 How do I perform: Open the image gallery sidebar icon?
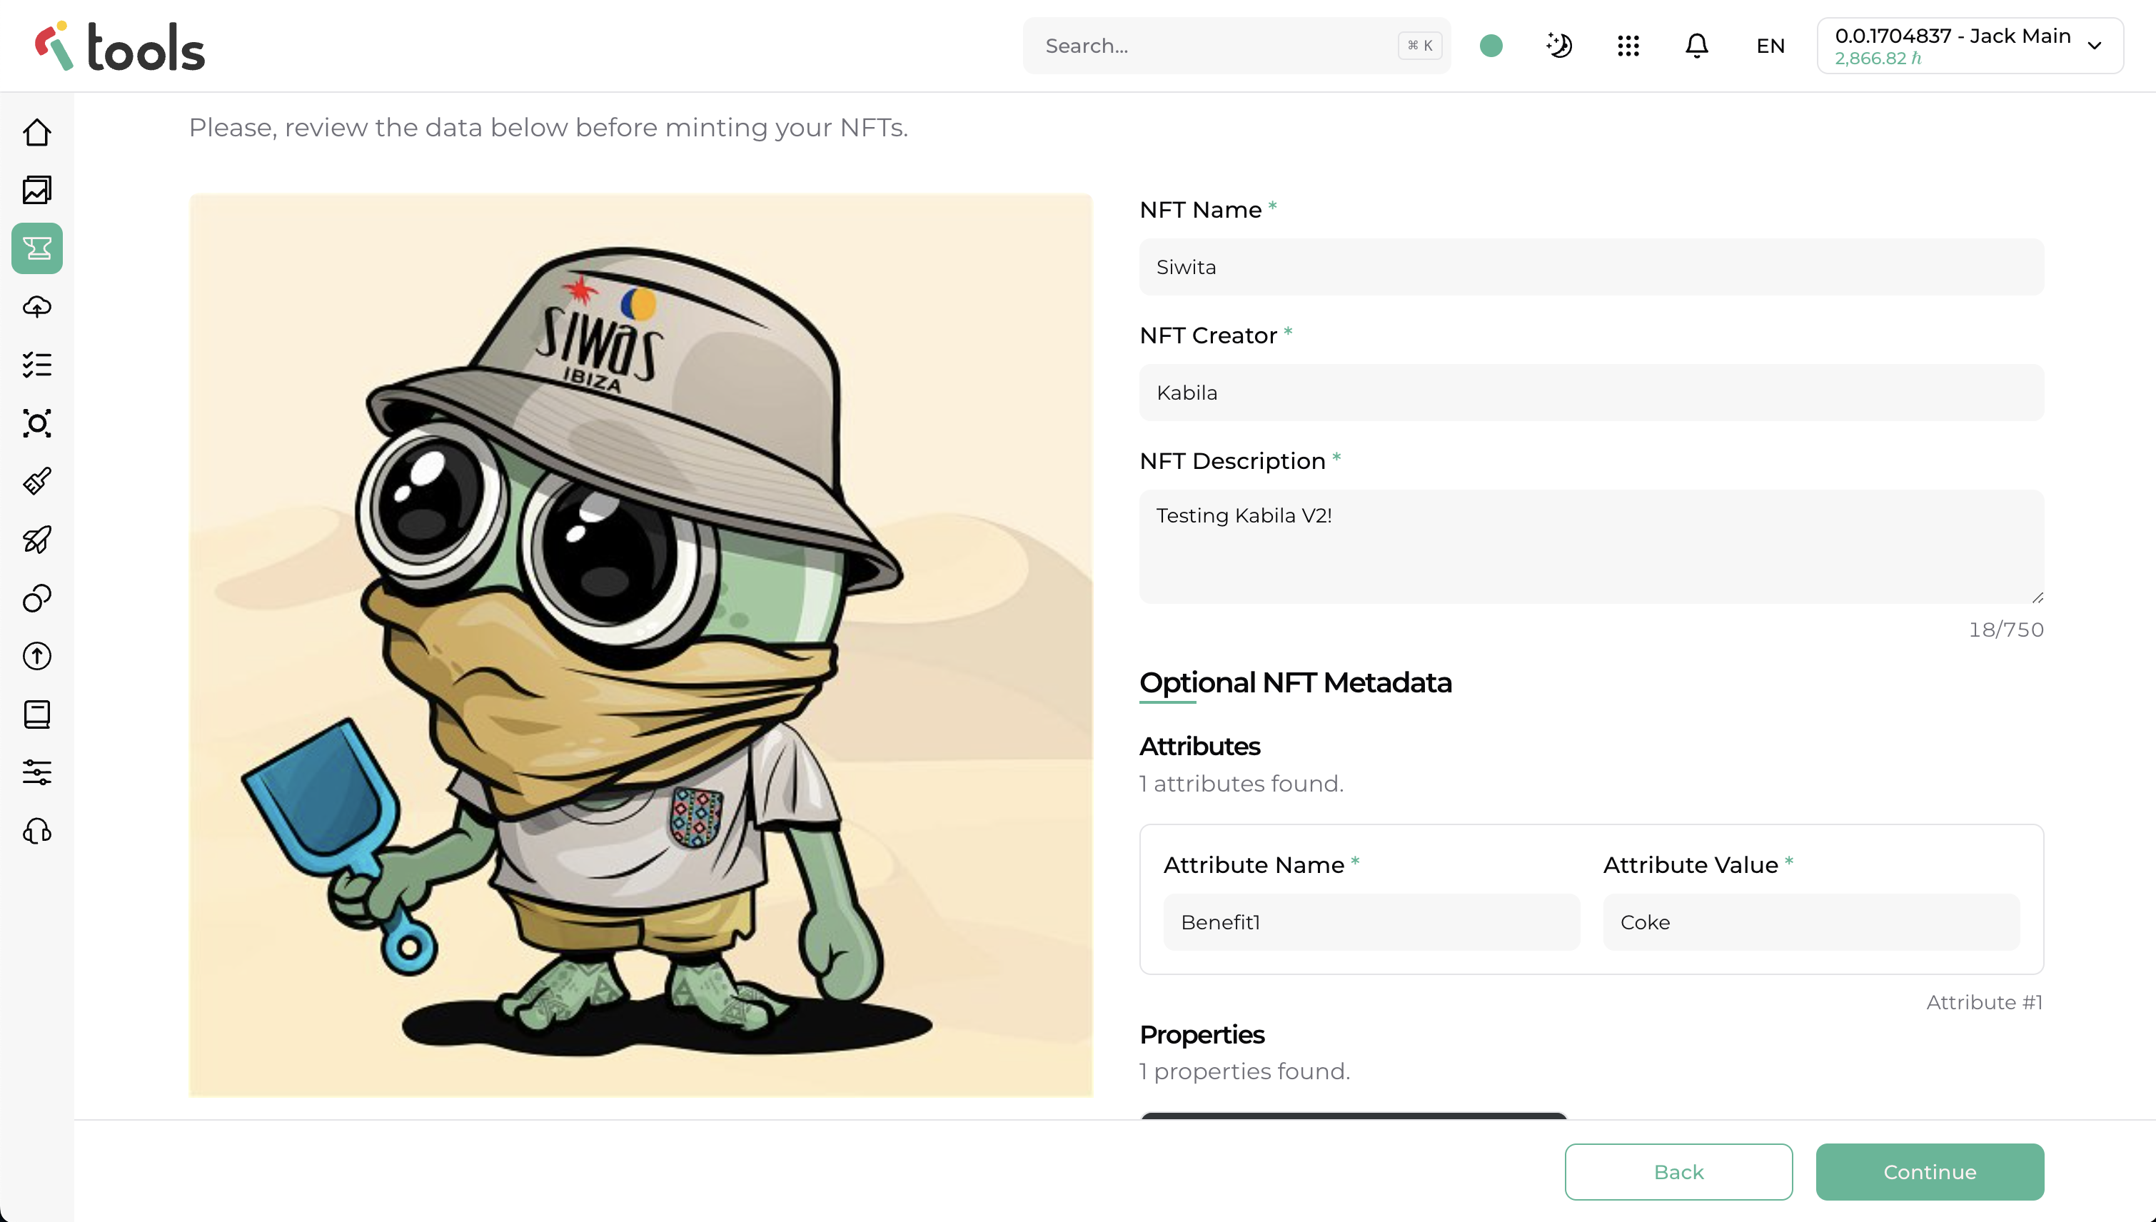pyautogui.click(x=37, y=191)
